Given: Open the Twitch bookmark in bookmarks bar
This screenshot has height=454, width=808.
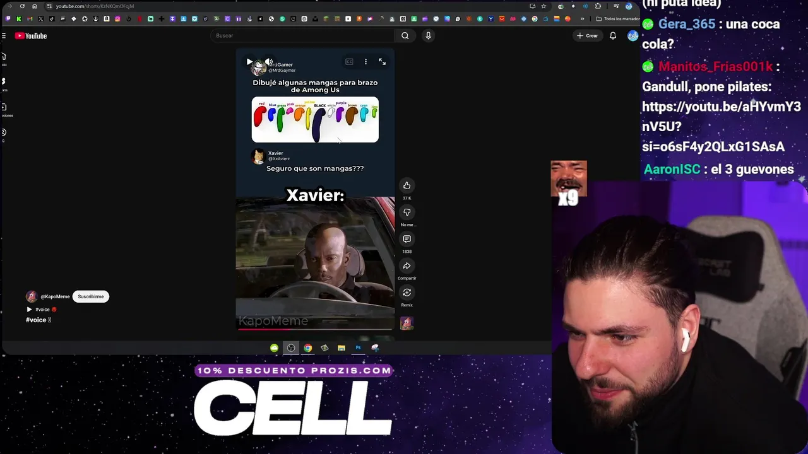Looking at the screenshot, I should [x=8, y=19].
